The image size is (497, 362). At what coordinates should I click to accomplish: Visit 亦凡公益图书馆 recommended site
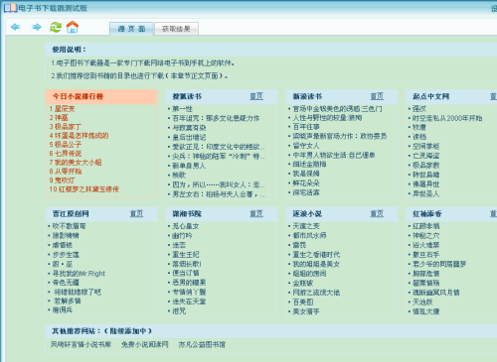202,344
